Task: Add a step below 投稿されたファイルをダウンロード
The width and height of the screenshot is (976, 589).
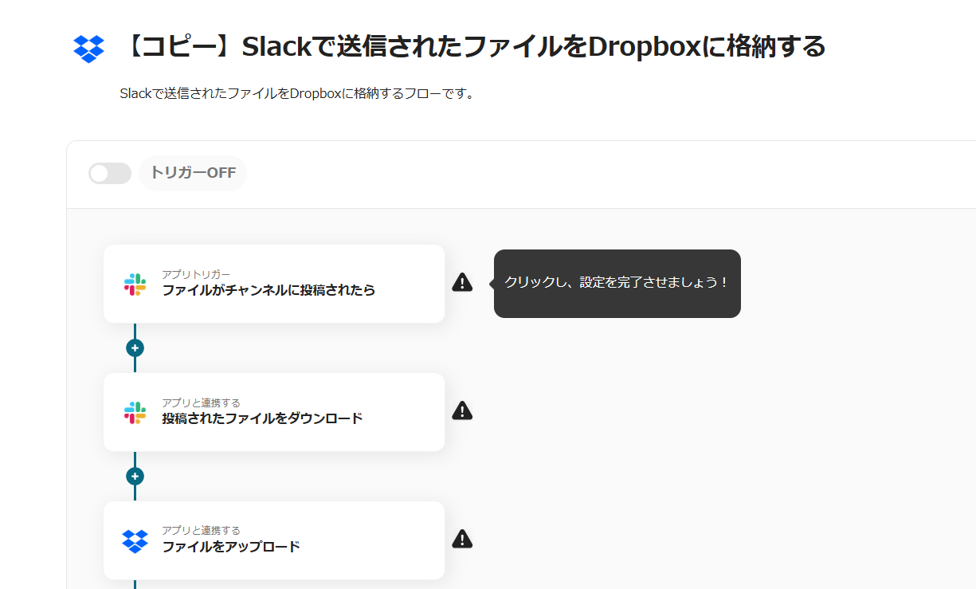Action: (x=135, y=477)
